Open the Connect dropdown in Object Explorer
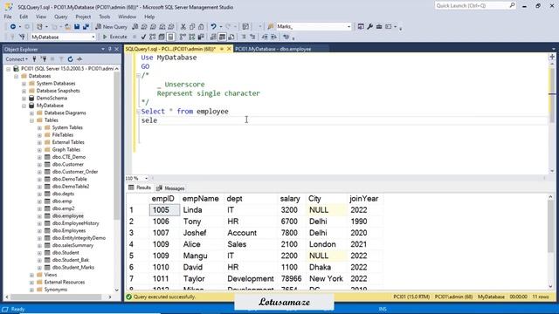The width and height of the screenshot is (559, 314). [x=17, y=59]
